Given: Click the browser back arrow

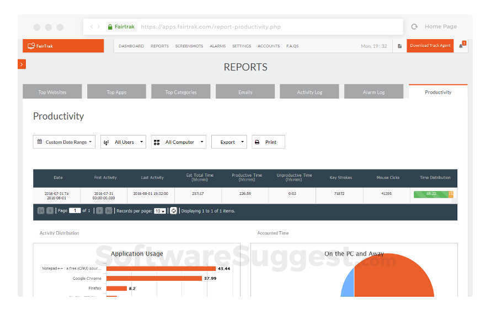Looking at the screenshot, I should (92, 27).
